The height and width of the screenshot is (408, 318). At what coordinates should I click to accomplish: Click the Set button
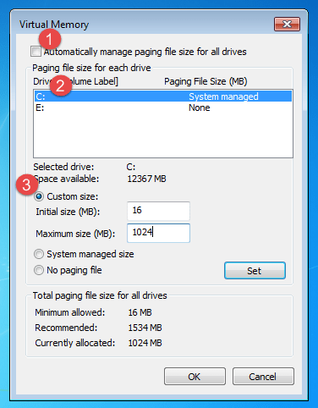click(x=255, y=271)
